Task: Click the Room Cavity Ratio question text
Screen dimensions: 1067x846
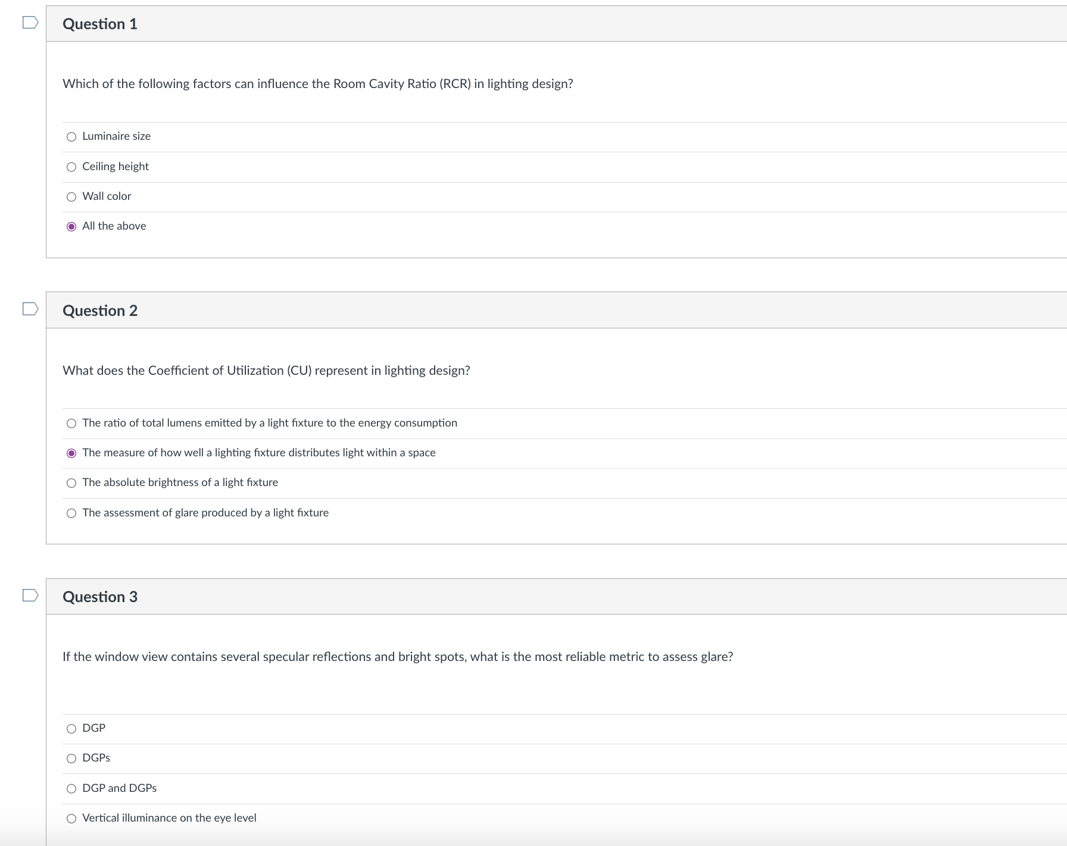Action: pyautogui.click(x=318, y=84)
